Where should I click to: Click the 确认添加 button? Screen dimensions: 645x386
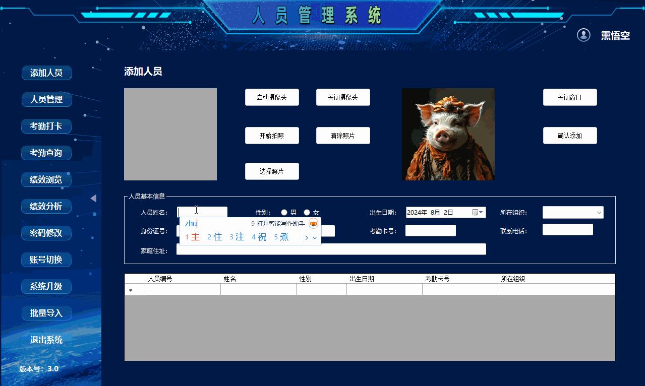[570, 136]
